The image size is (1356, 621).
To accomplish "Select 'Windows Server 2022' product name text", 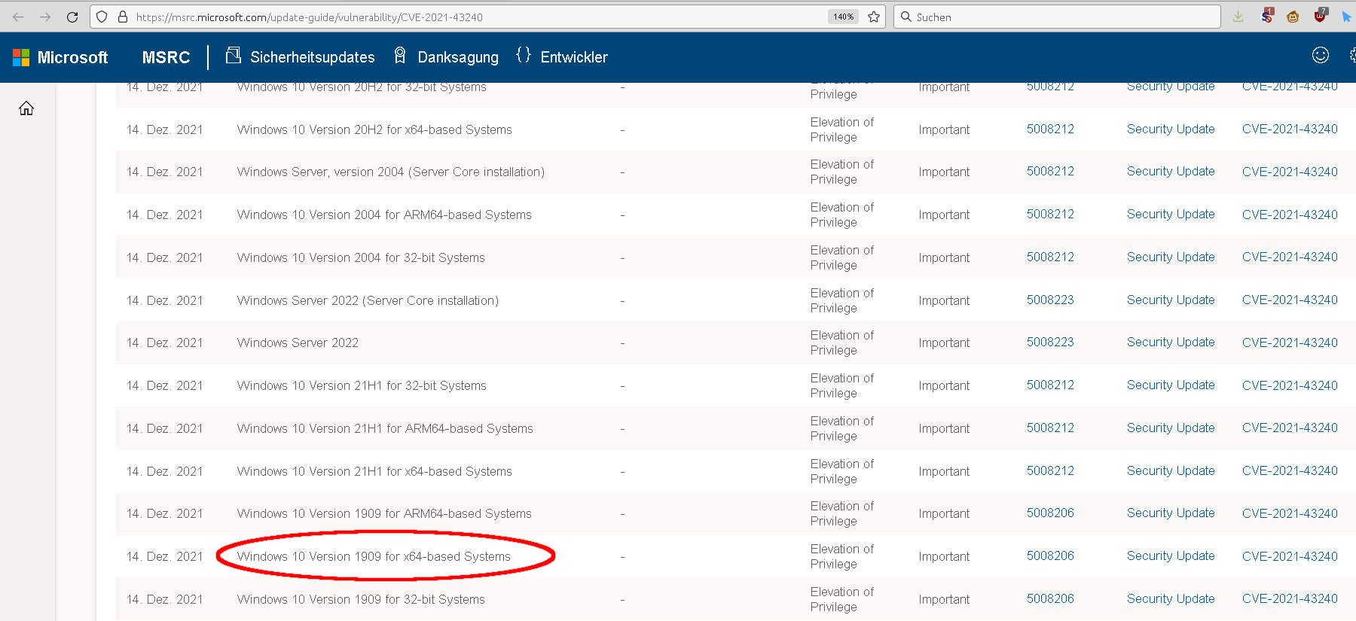I will 298,342.
